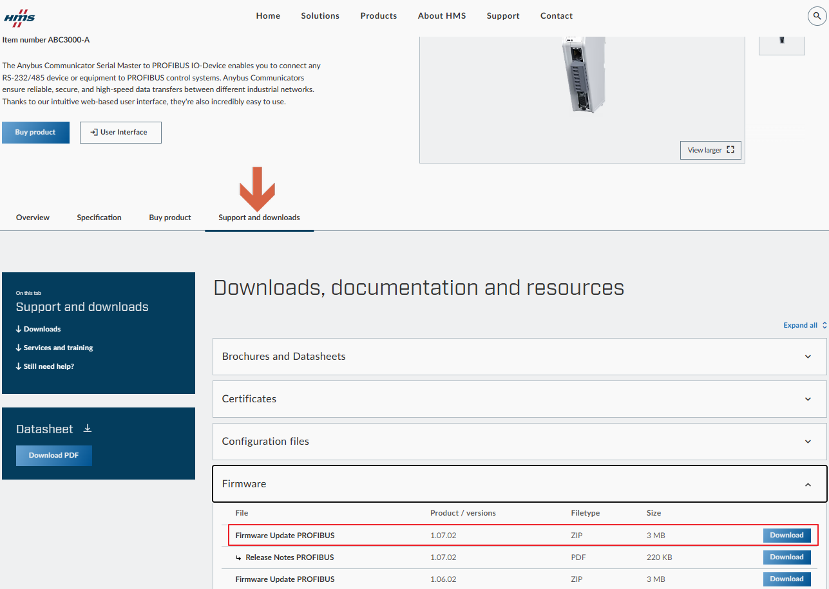Open the search magnifier icon
The width and height of the screenshot is (829, 589).
[x=817, y=16]
